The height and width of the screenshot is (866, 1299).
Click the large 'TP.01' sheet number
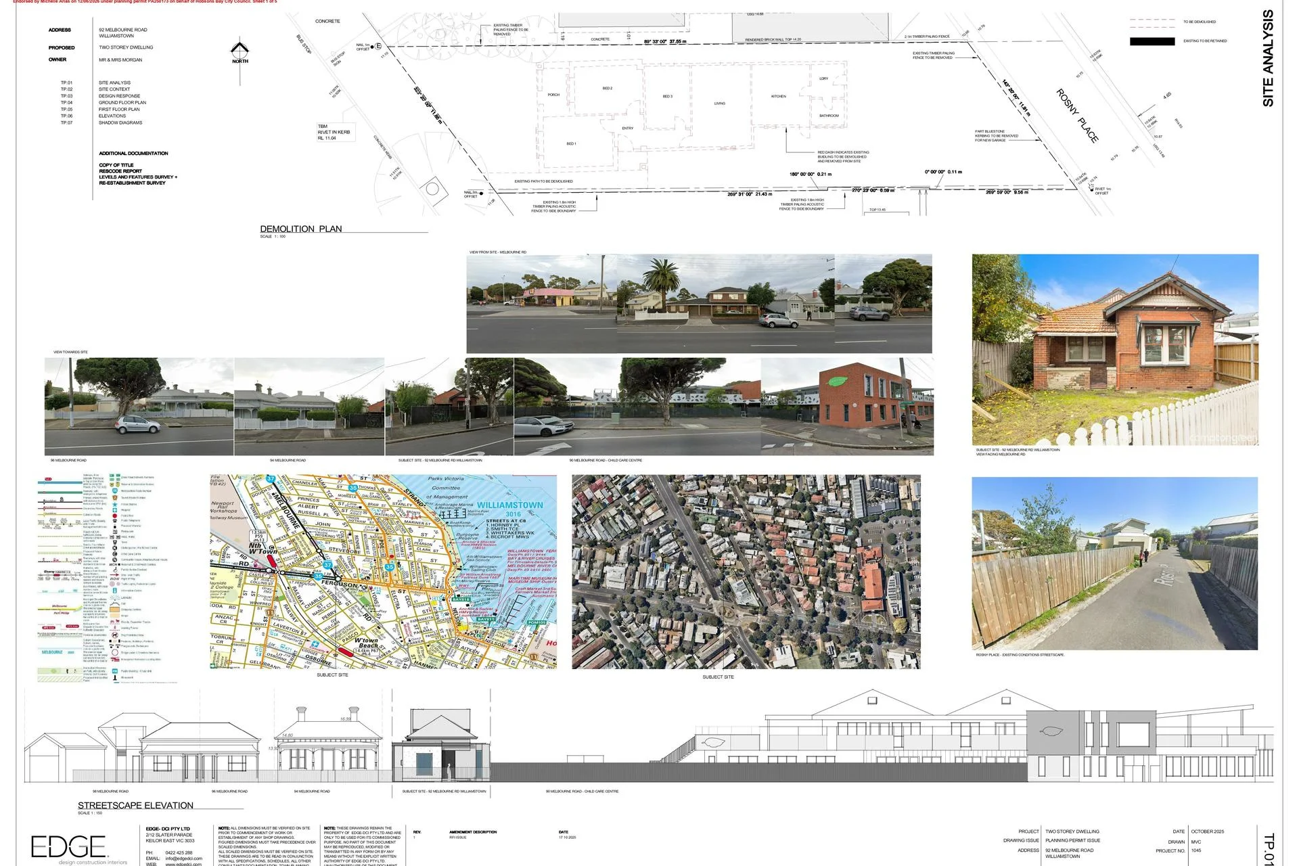click(x=1269, y=849)
